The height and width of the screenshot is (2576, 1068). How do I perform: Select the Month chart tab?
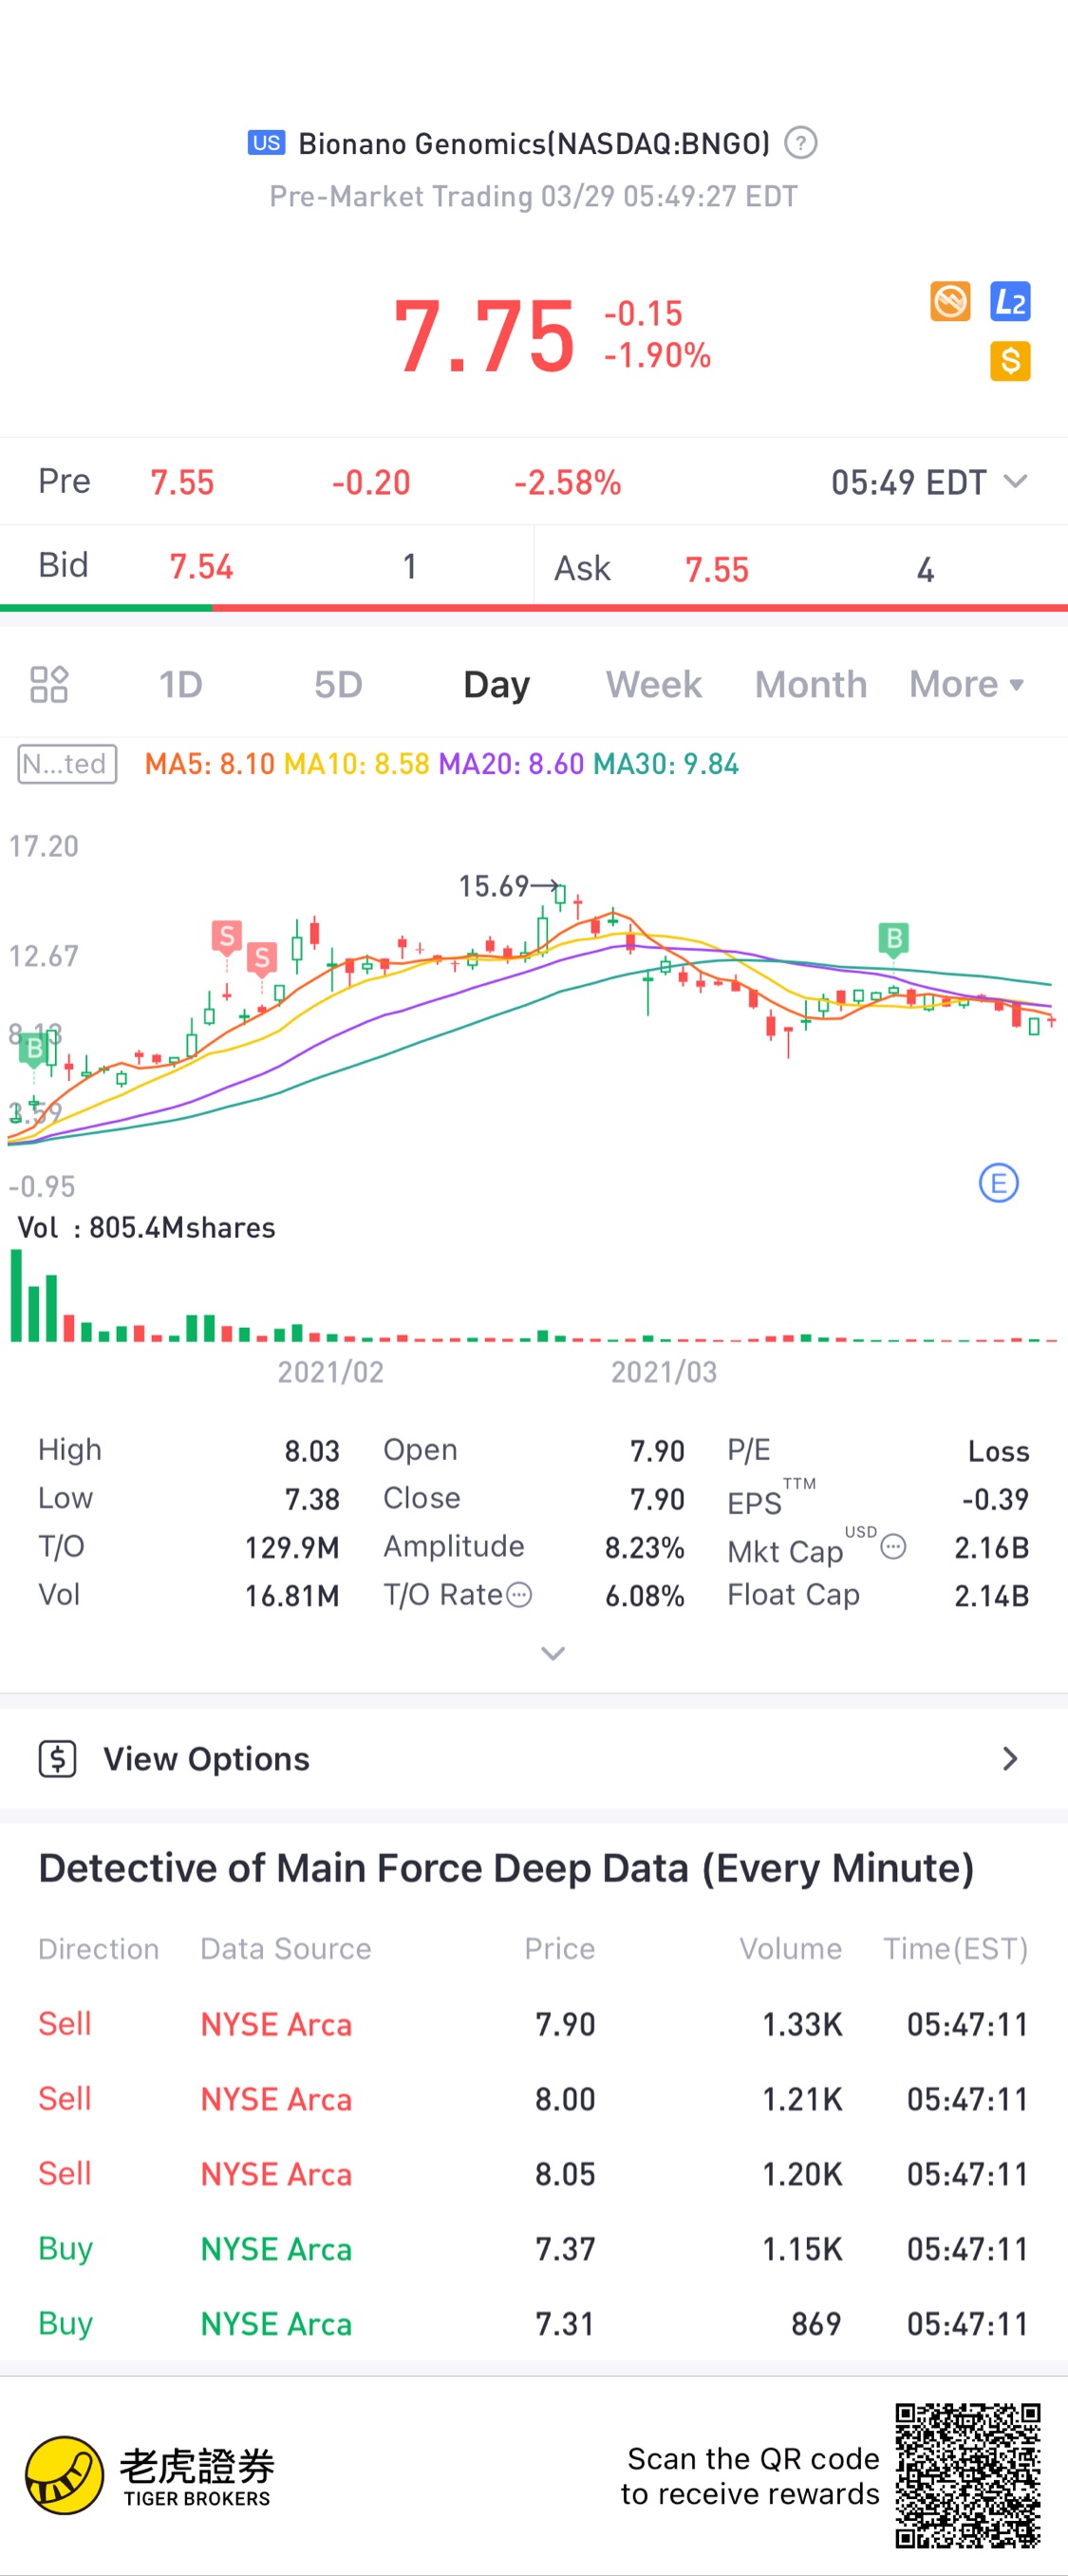(810, 684)
